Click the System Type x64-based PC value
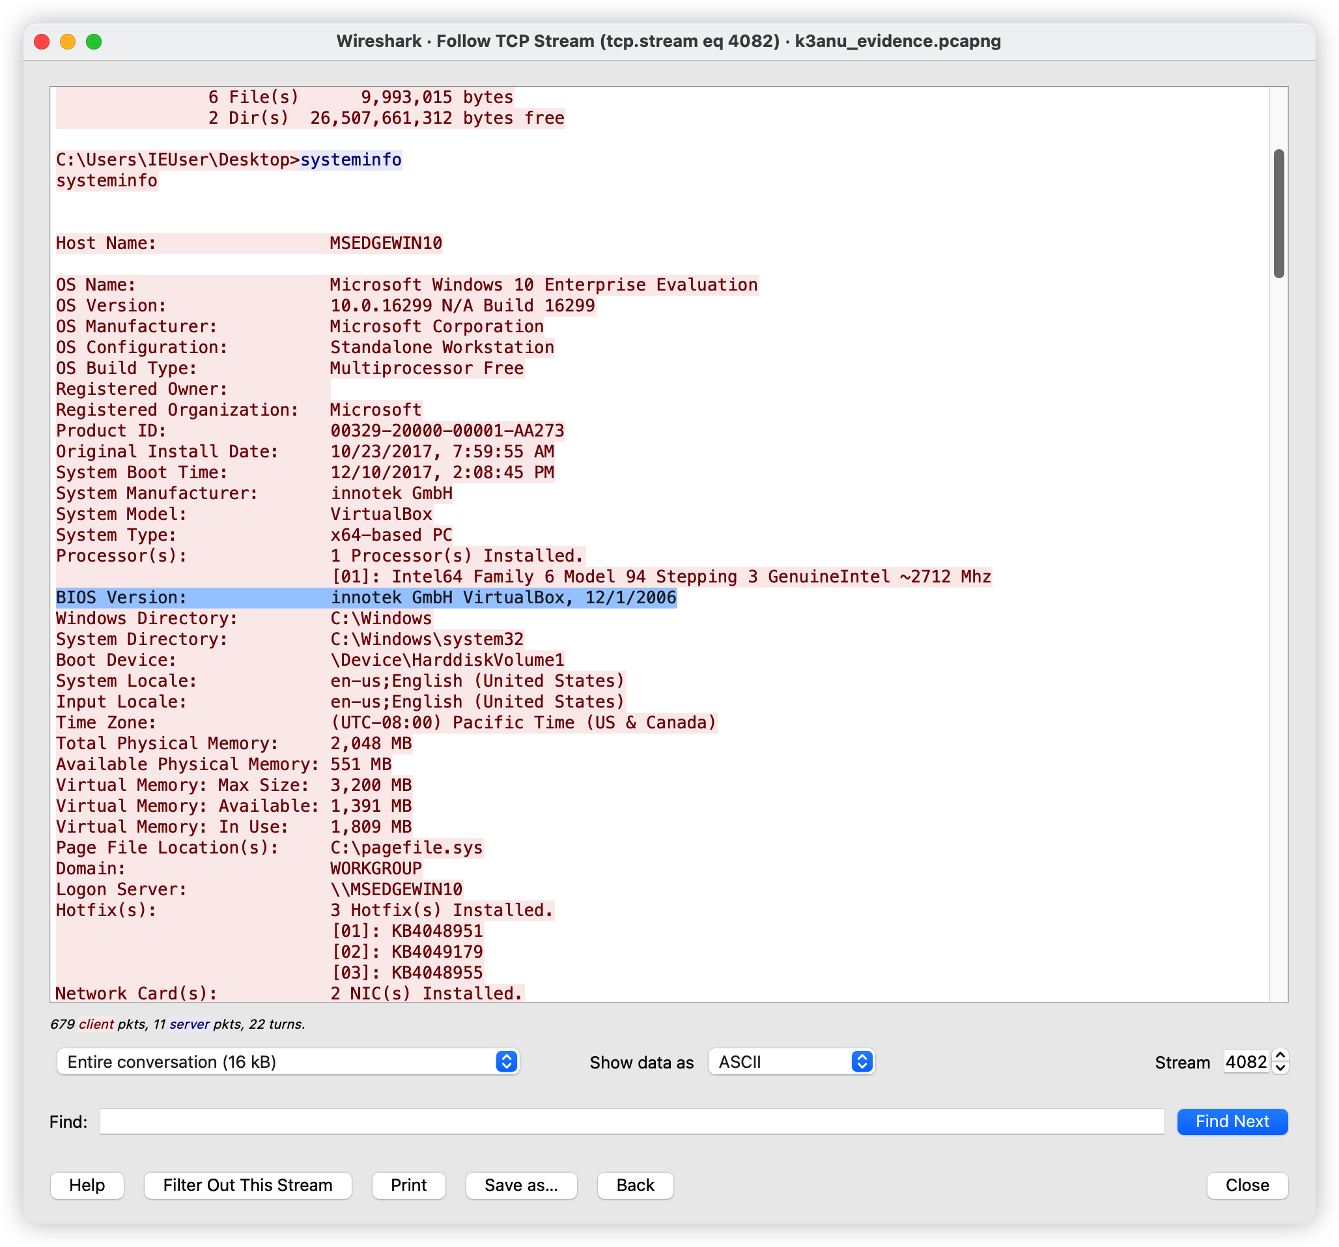 pos(391,535)
